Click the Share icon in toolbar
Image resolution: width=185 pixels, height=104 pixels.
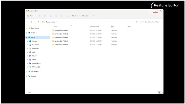click(x=62, y=16)
